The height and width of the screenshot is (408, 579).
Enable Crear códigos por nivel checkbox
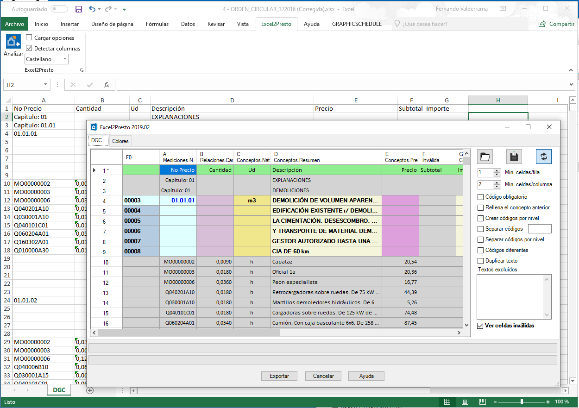[x=480, y=218]
